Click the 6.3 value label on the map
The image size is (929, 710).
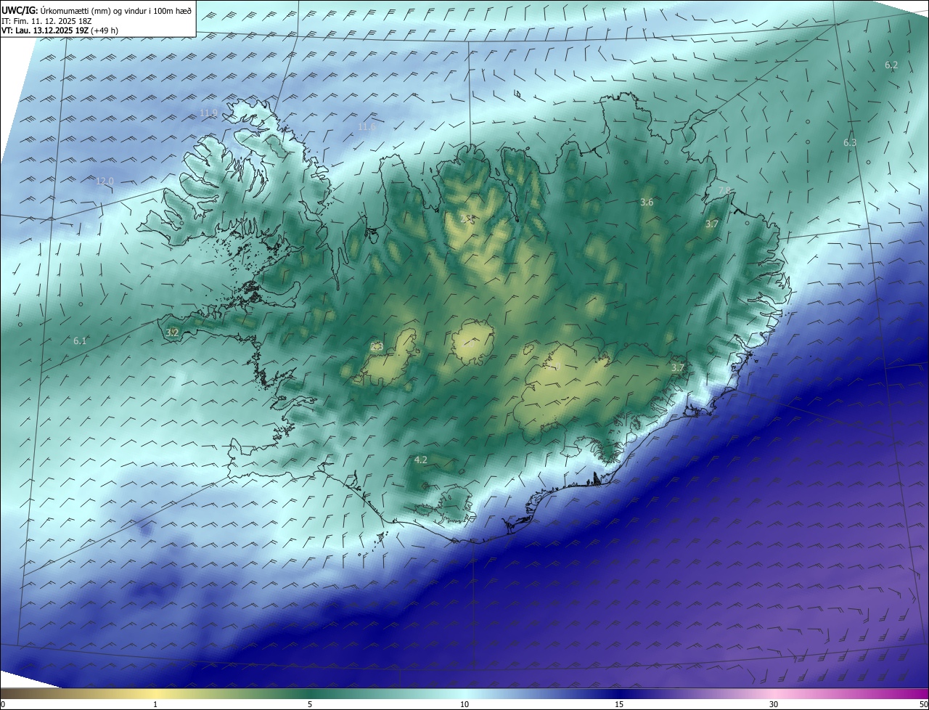point(850,143)
